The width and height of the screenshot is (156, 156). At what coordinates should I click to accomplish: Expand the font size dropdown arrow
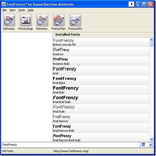point(151,145)
